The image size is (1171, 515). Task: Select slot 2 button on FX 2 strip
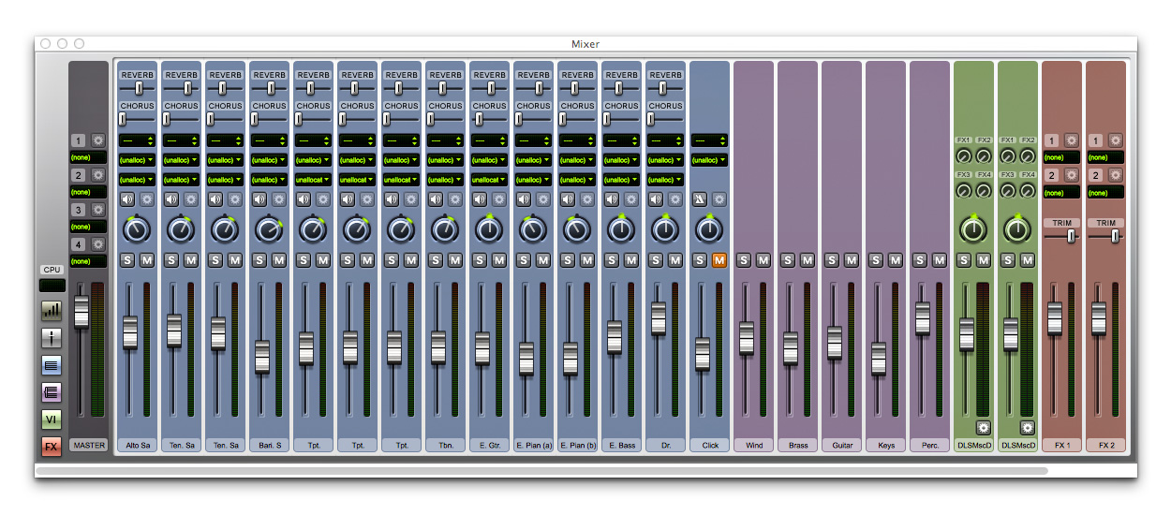(1096, 175)
